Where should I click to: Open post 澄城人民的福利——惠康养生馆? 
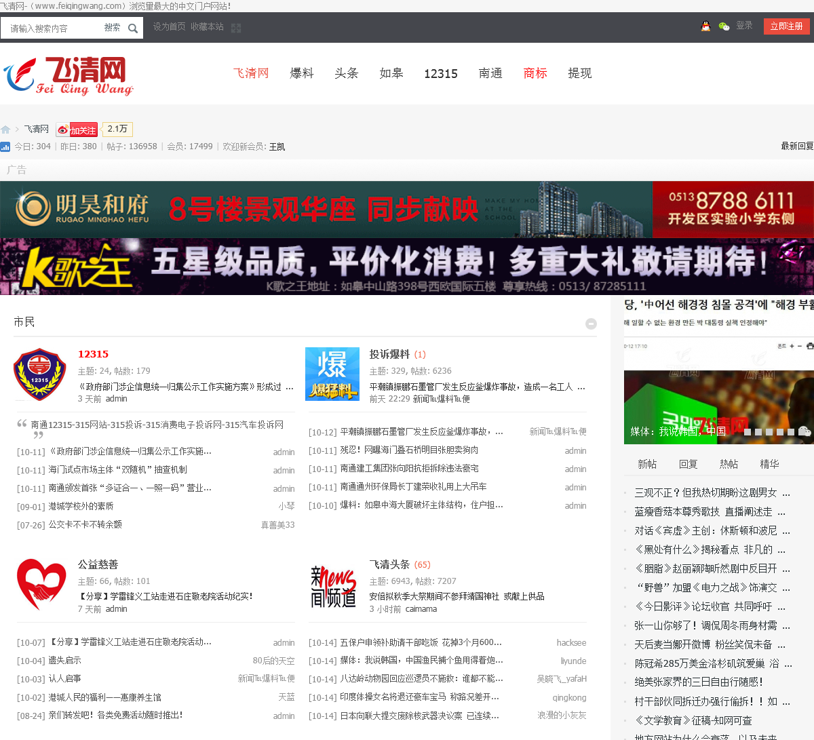click(104, 697)
